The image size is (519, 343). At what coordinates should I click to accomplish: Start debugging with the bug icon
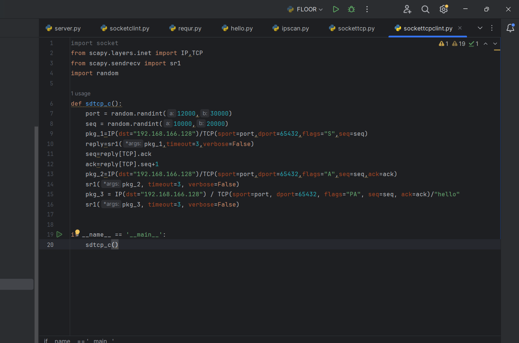351,9
